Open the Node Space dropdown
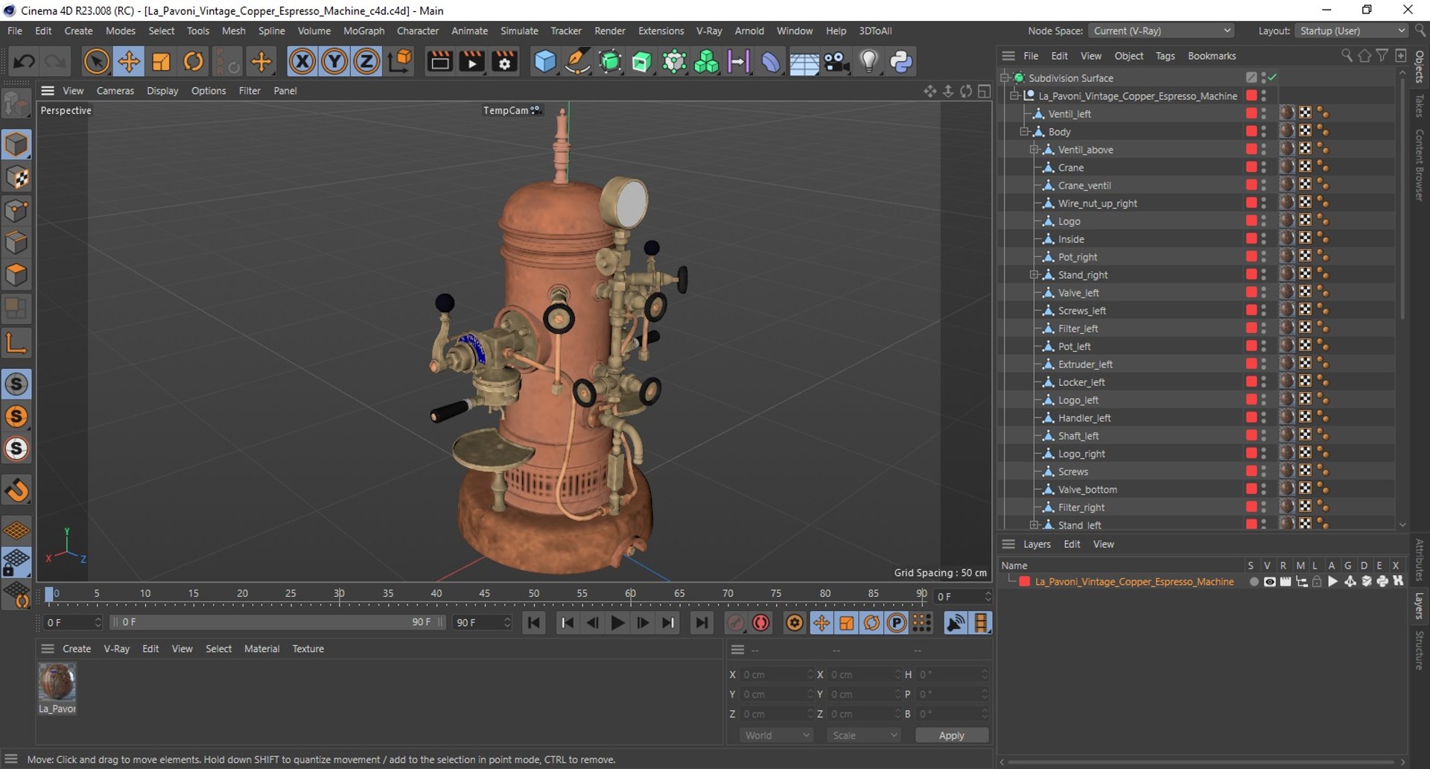 (1161, 31)
